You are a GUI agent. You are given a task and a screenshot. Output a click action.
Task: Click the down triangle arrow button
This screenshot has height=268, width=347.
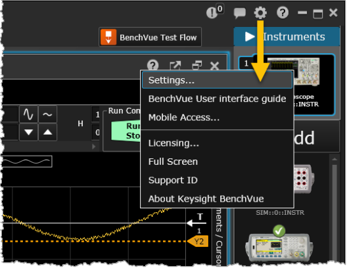(28, 132)
